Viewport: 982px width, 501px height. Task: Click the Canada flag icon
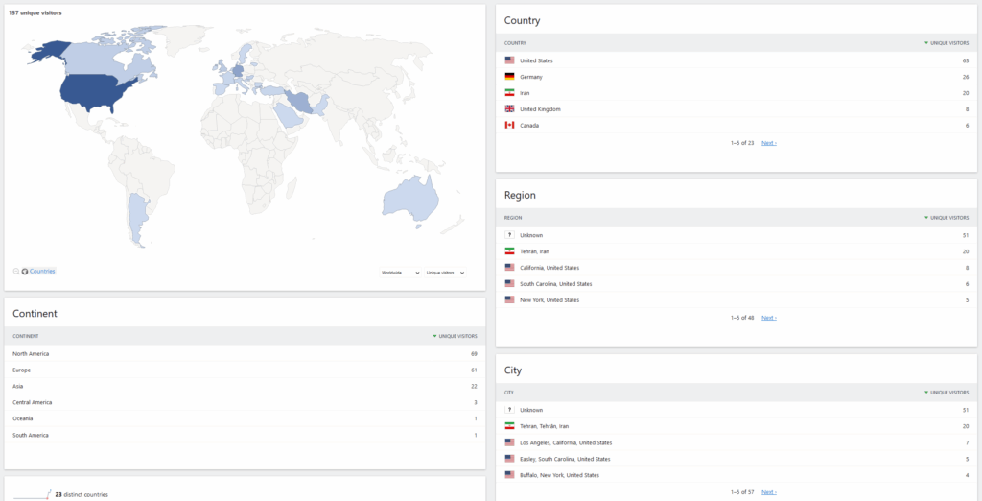click(x=510, y=125)
